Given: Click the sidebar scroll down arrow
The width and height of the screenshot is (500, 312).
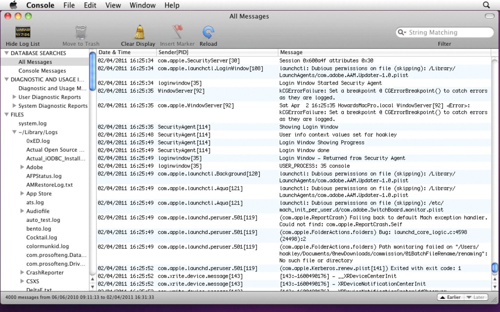Looking at the screenshot, I should tap(92, 287).
